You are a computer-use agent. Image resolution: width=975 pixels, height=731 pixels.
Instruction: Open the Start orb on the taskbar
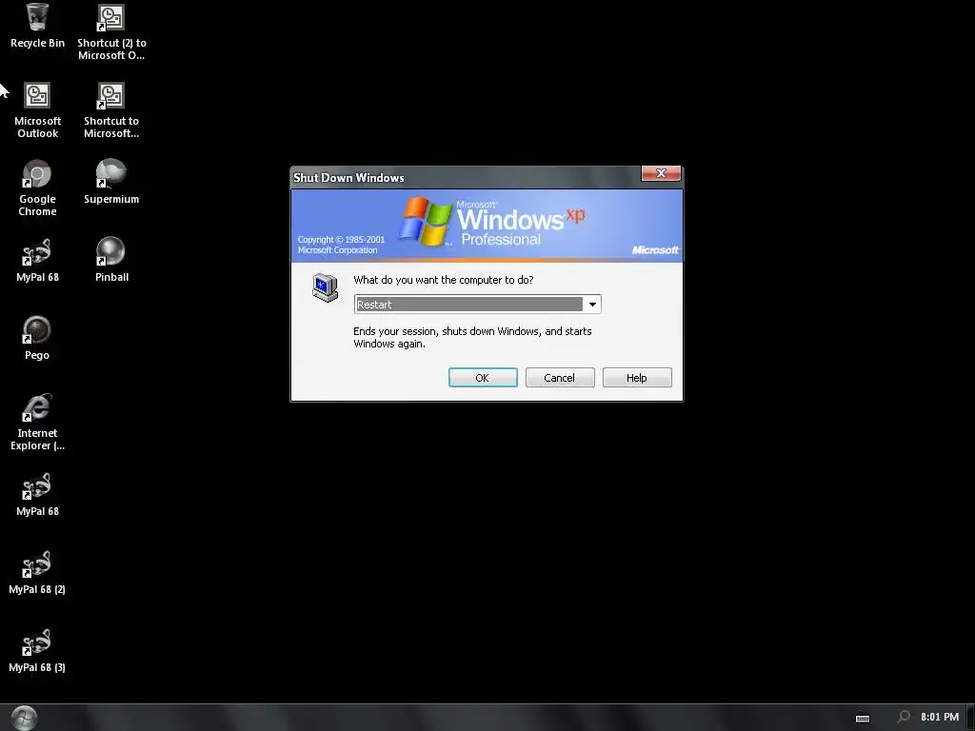[x=24, y=718]
